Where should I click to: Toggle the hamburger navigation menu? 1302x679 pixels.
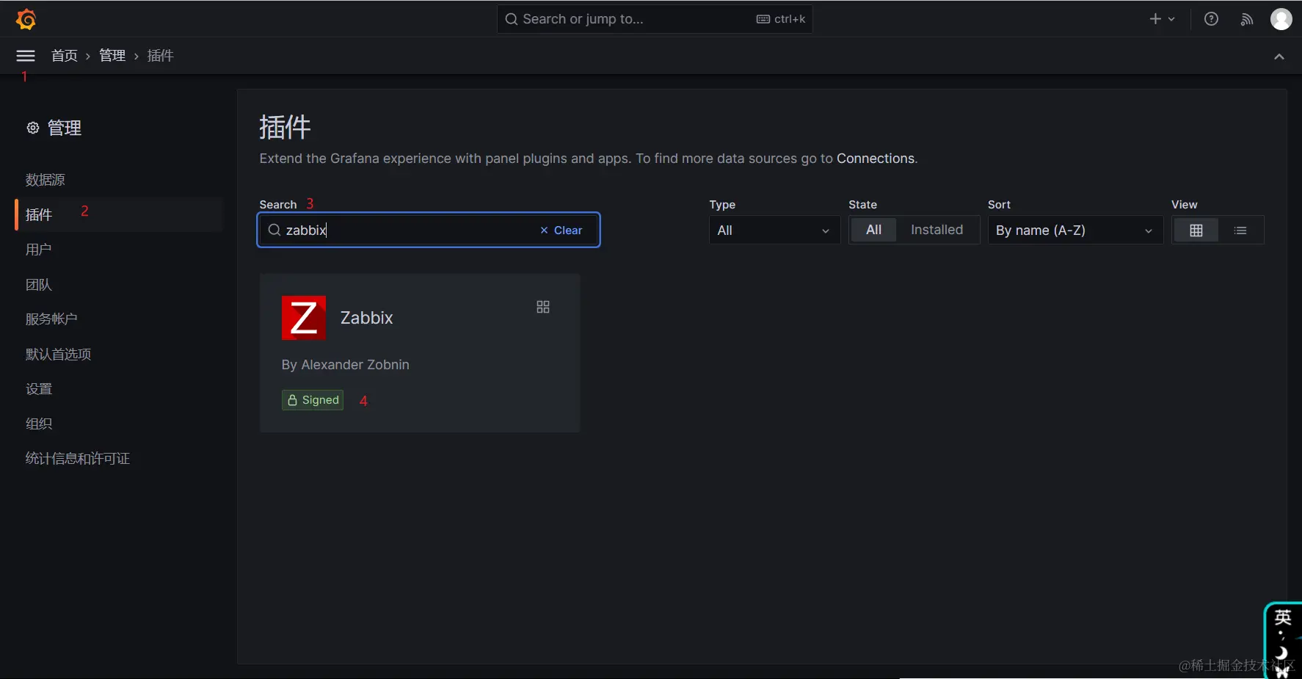tap(26, 56)
